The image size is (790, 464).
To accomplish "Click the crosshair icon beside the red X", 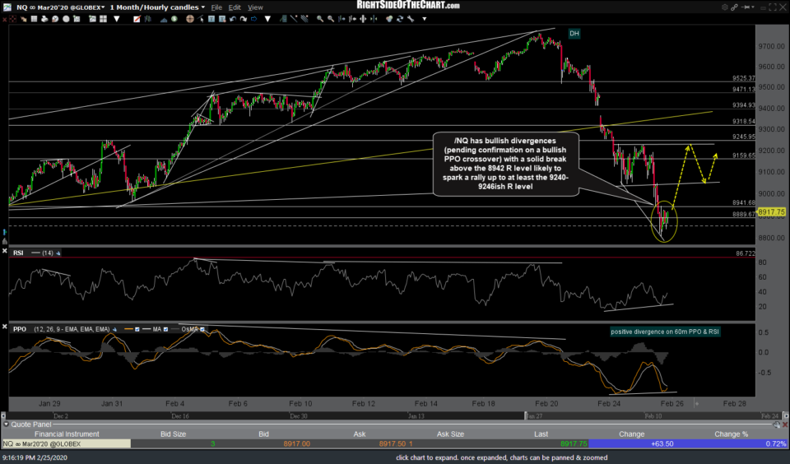I will tap(12, 19).
